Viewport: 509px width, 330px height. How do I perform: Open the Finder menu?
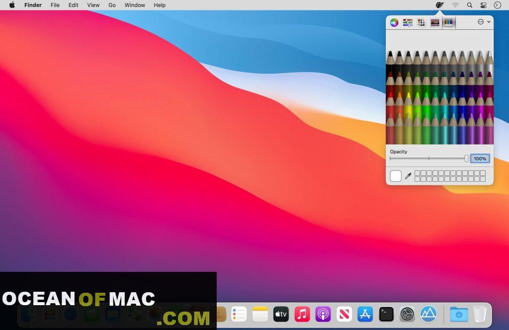tap(33, 5)
